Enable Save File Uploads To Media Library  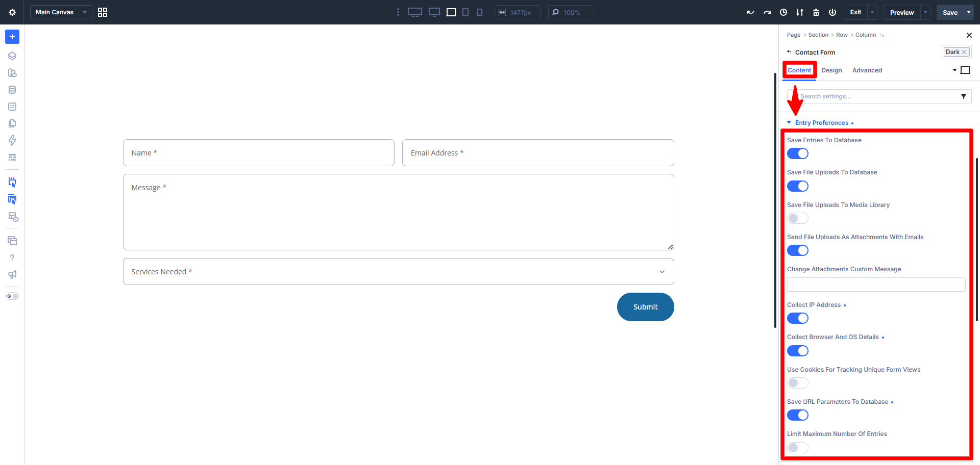point(798,218)
